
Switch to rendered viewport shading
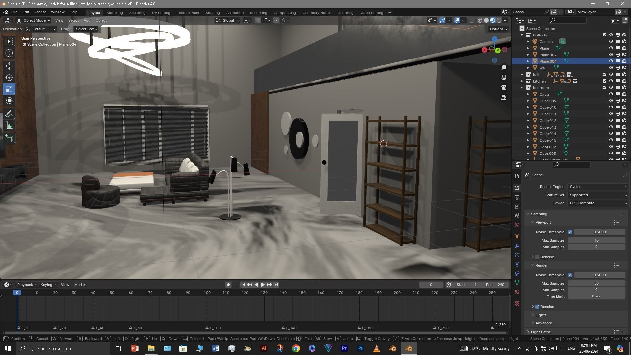499,20
